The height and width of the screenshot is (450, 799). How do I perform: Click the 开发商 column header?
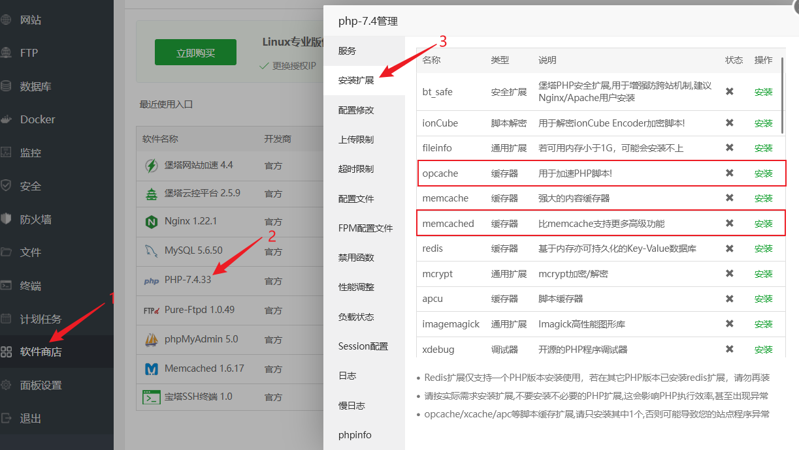278,139
